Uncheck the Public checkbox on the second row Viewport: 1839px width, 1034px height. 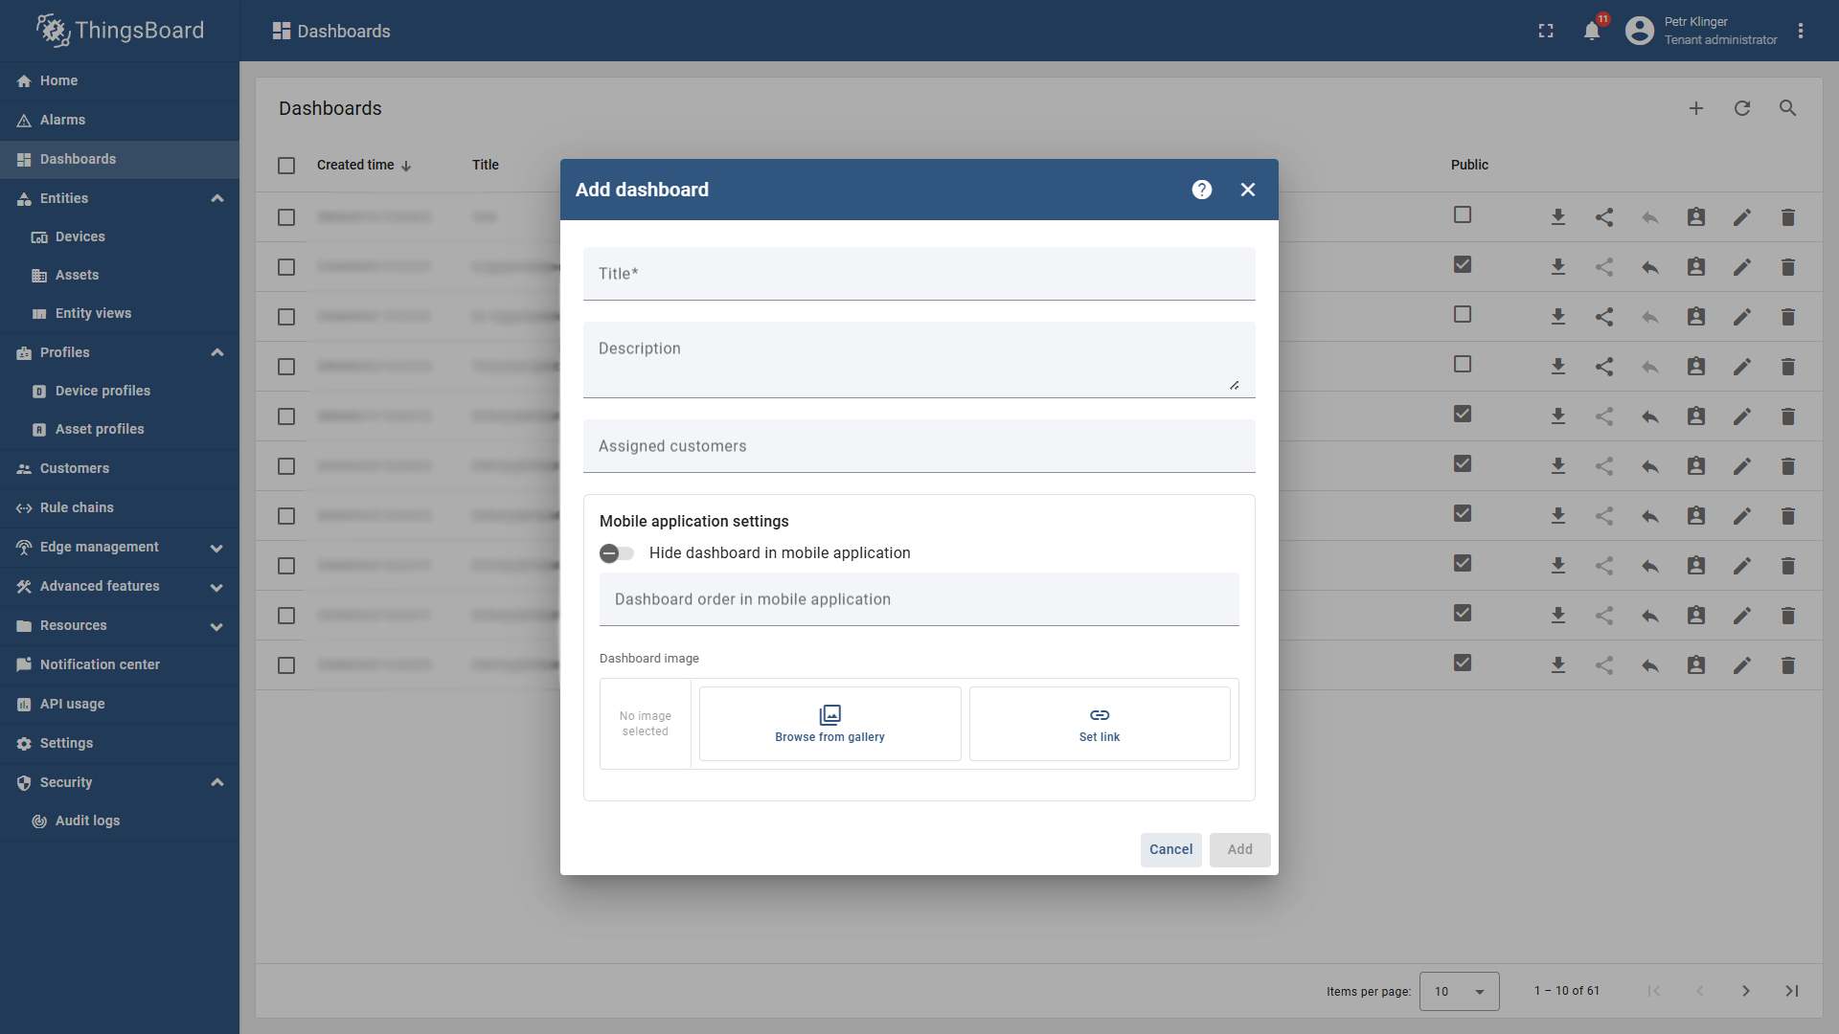(1463, 265)
